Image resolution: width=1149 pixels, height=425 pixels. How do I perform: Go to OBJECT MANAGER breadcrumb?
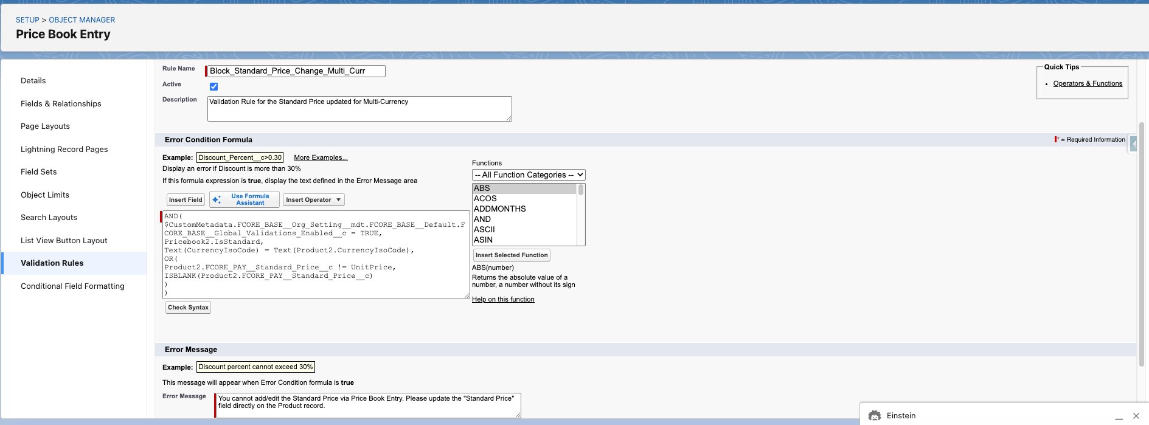click(x=82, y=20)
